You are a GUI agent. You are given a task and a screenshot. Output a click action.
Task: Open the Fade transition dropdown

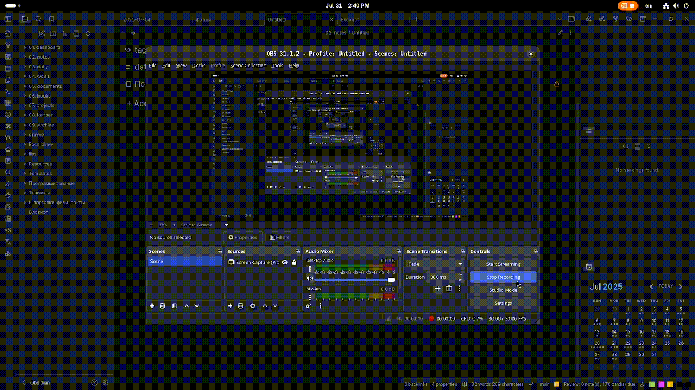(x=435, y=264)
